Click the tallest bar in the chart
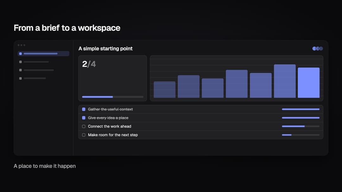The height and width of the screenshot is (192, 342). tap(285, 81)
